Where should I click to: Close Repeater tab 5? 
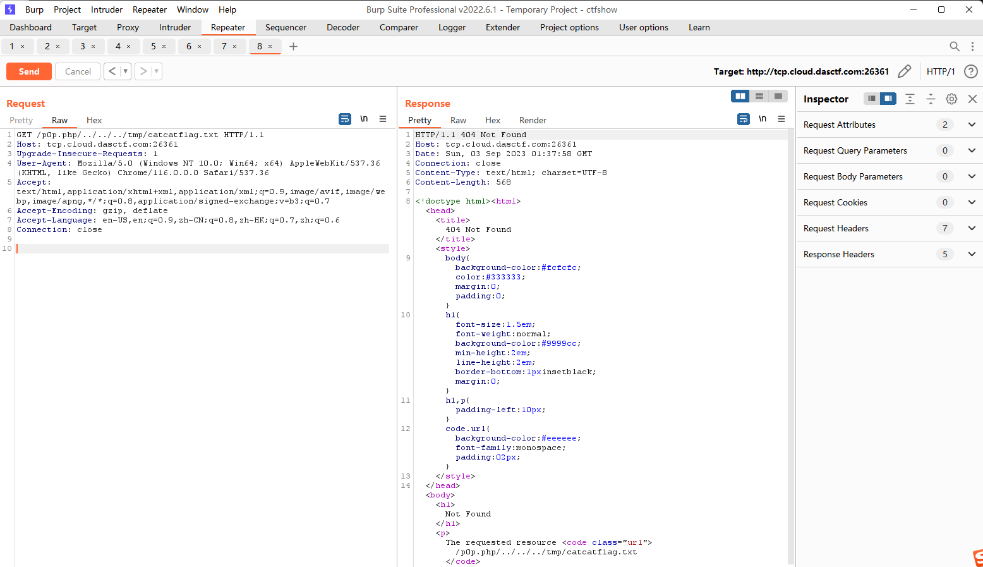164,46
